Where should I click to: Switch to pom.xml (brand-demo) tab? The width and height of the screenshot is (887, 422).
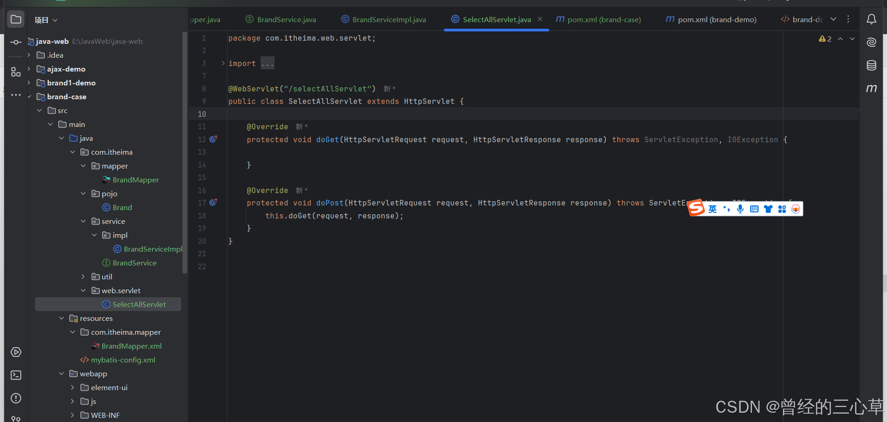coord(711,19)
